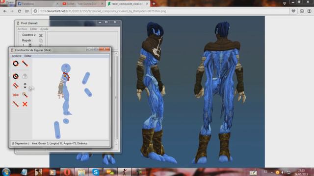The image size is (314, 176).
Task: Click the greyed-out circle fill icon
Action: (x=25, y=76)
